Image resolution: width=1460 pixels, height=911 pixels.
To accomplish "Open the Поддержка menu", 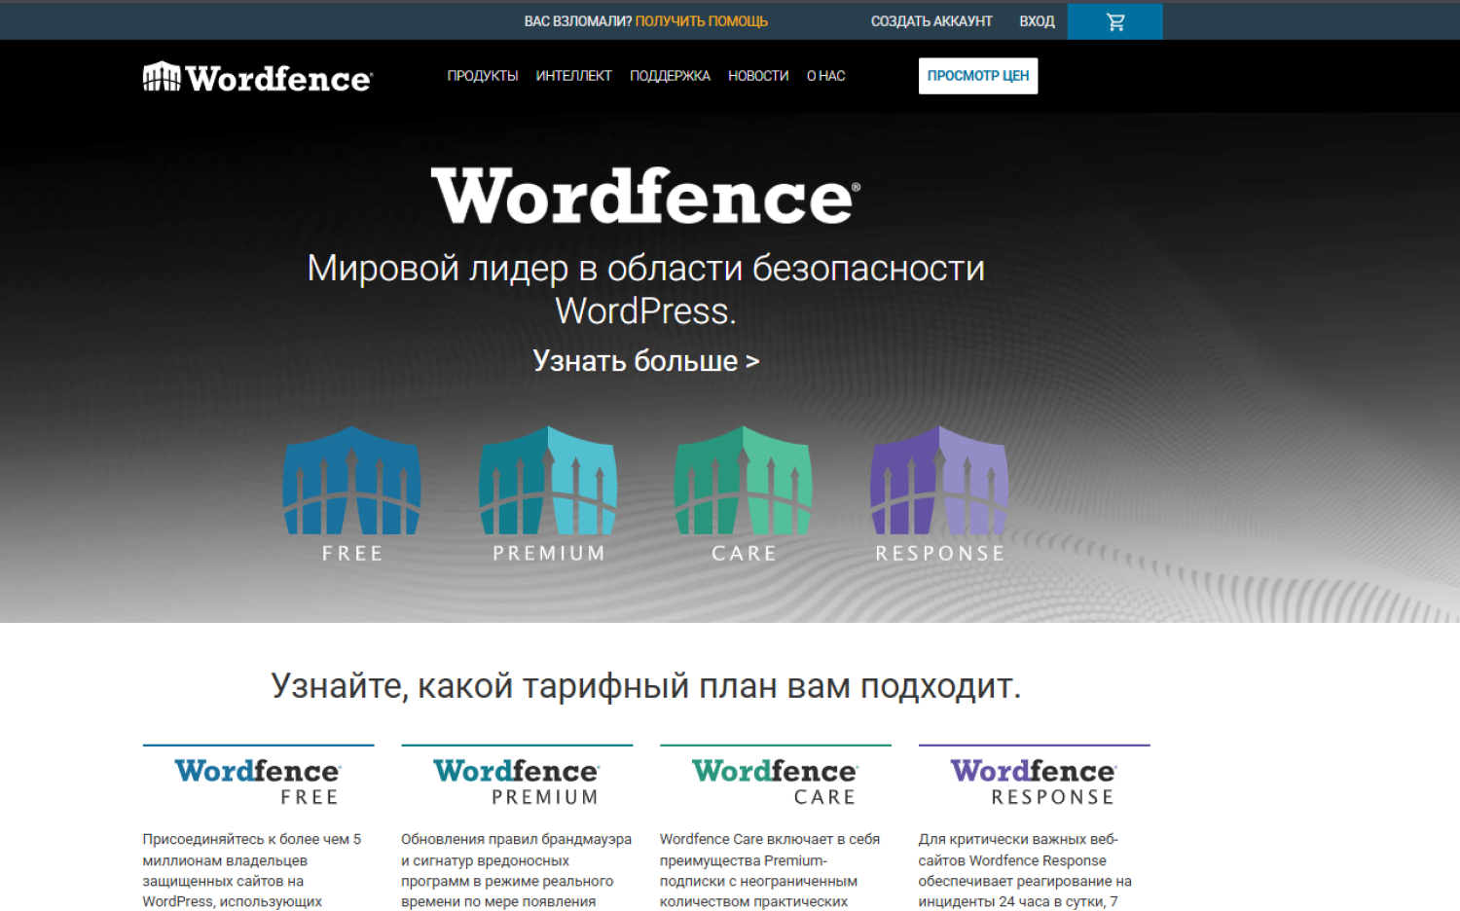I will [670, 76].
